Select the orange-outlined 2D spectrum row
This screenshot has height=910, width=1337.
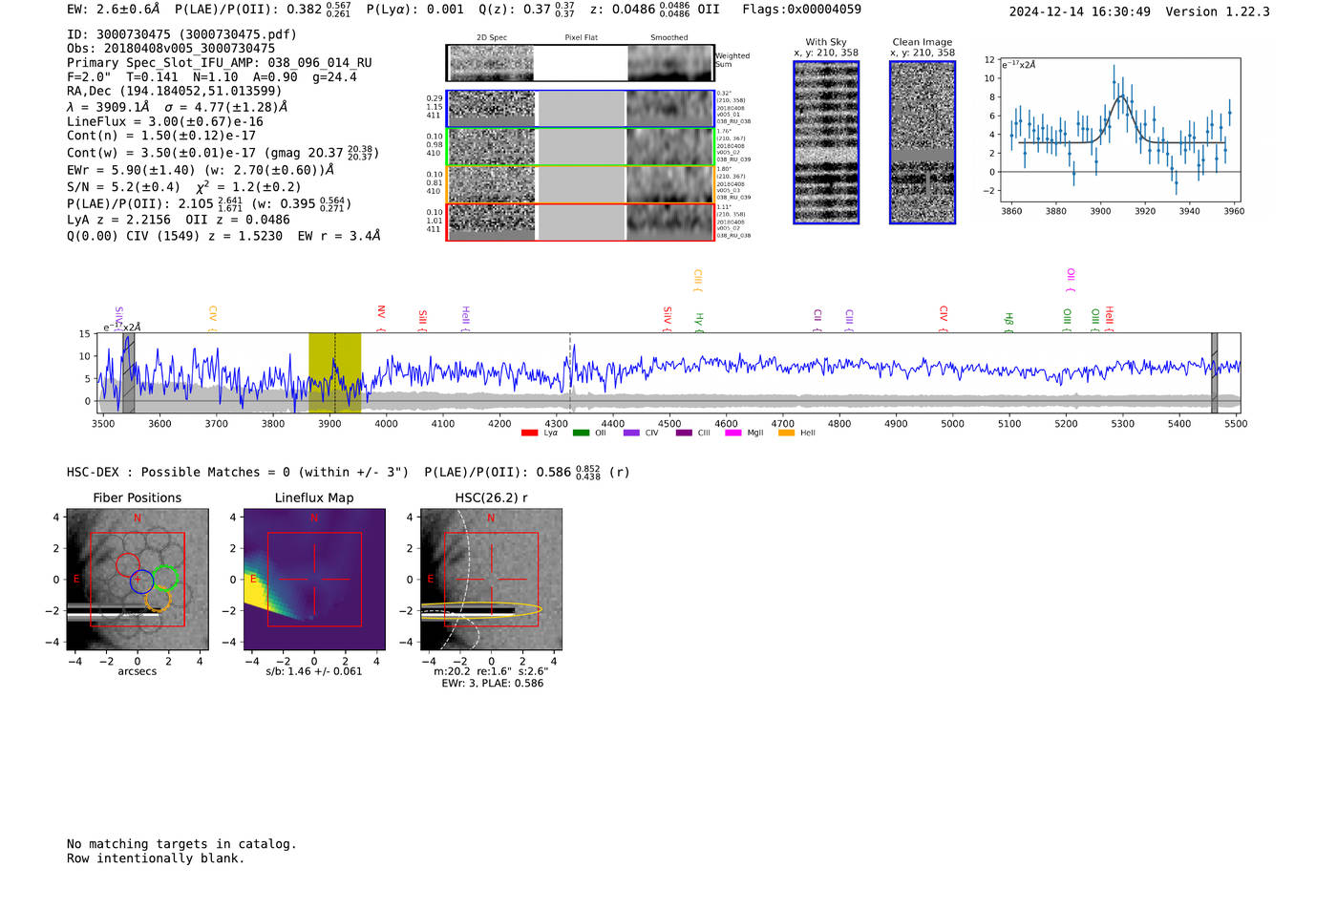(581, 184)
